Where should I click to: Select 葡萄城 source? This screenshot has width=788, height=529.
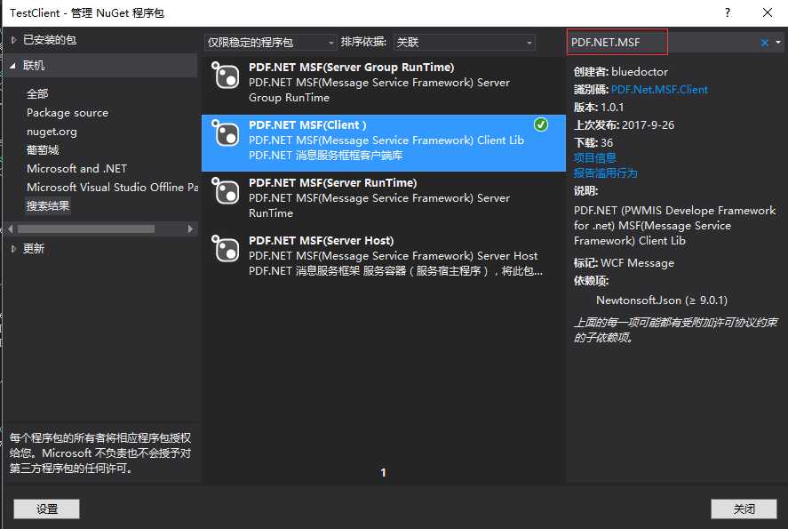coord(43,150)
